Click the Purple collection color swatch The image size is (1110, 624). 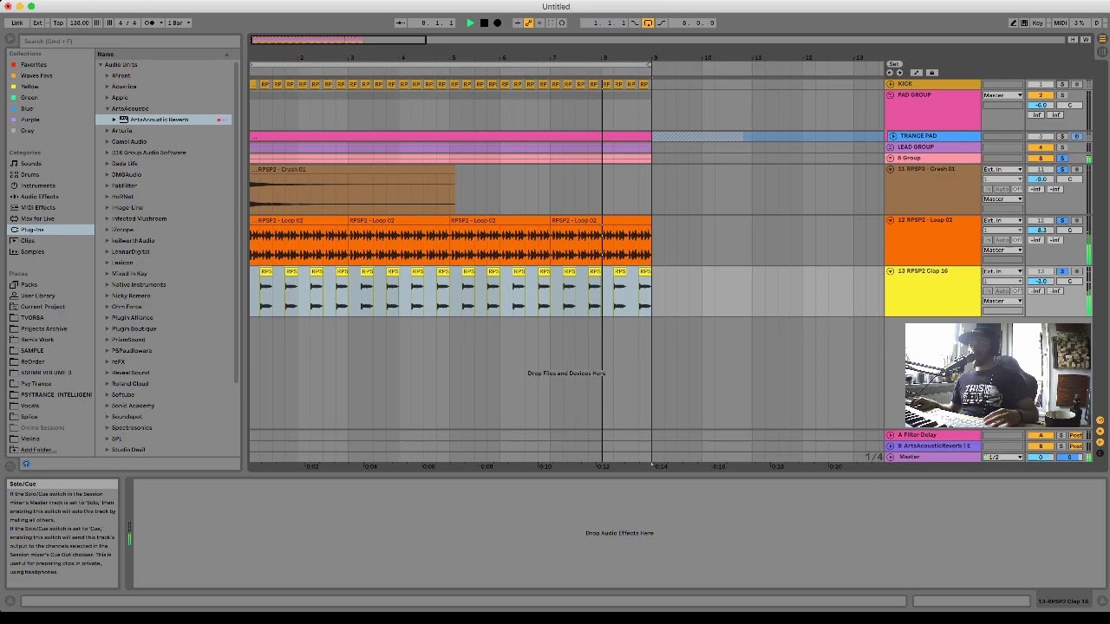13,120
